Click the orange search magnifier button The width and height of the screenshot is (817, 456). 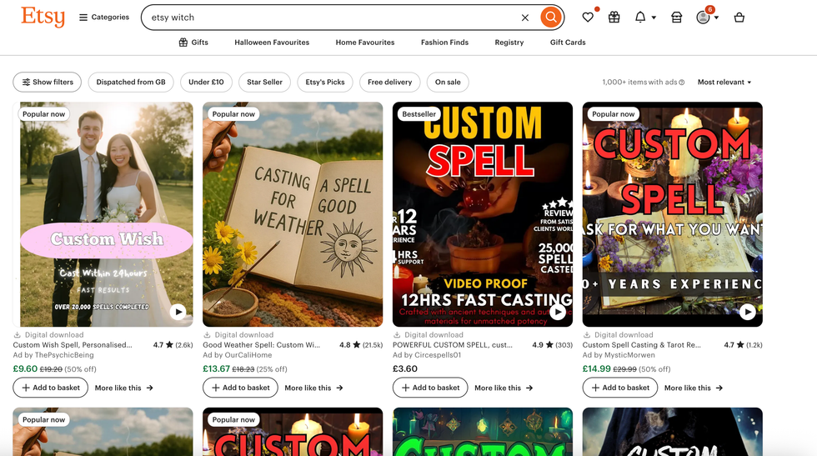click(550, 18)
